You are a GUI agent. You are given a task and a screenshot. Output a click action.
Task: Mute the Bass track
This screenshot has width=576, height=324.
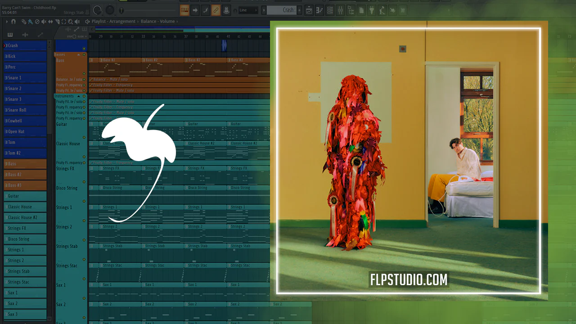click(84, 73)
